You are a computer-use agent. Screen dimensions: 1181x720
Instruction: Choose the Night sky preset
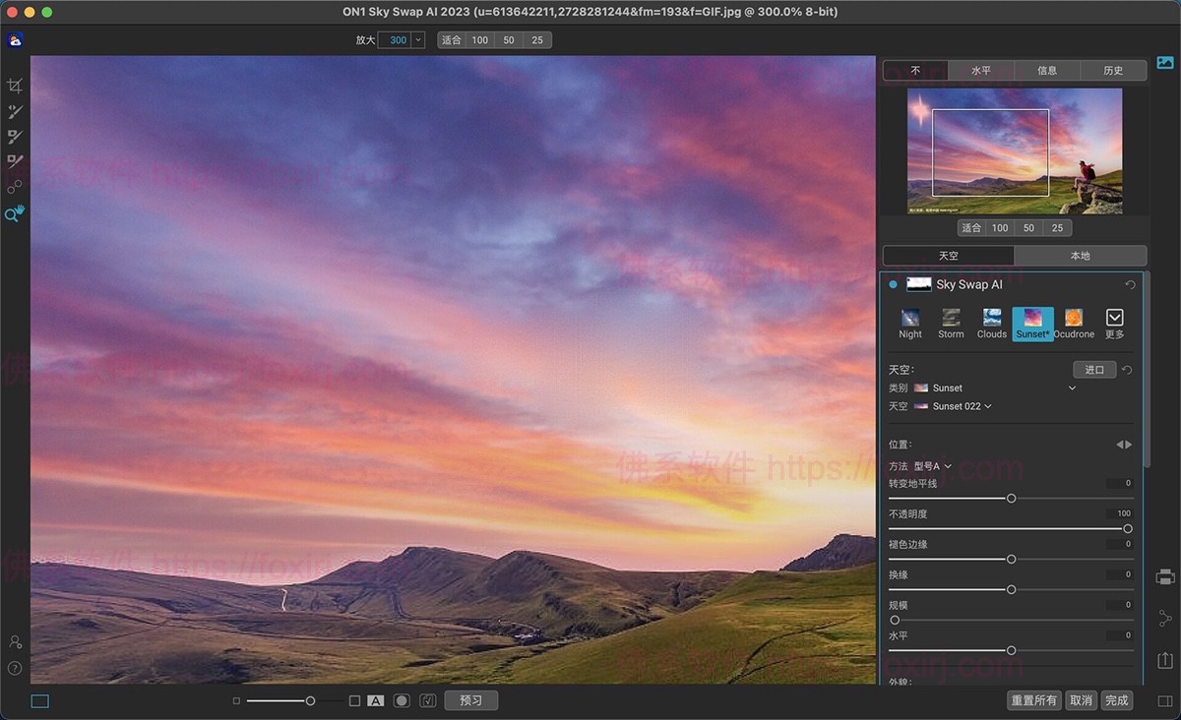[910, 323]
